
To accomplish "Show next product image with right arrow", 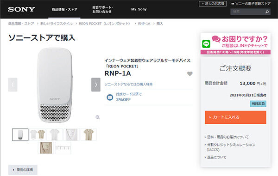I will (96, 85).
